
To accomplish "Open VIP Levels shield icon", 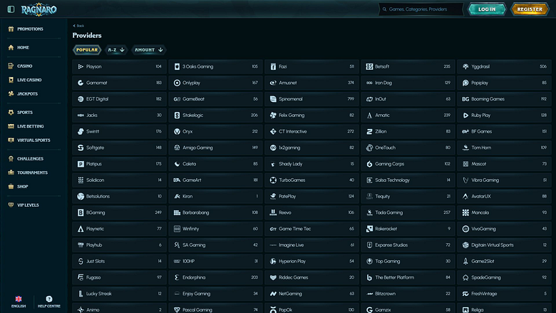I will (x=11, y=205).
